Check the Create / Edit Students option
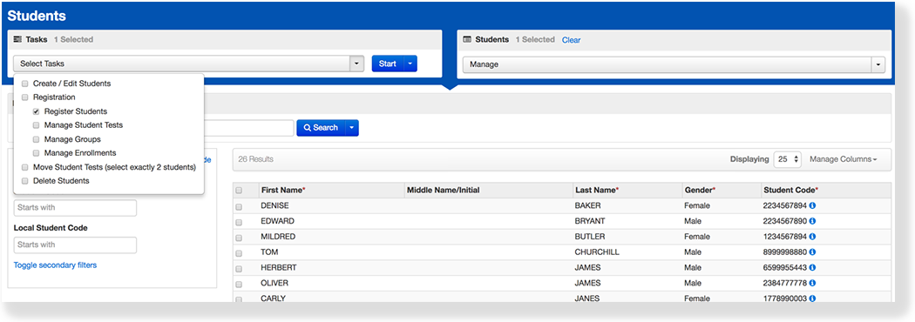915x322 pixels. (24, 84)
